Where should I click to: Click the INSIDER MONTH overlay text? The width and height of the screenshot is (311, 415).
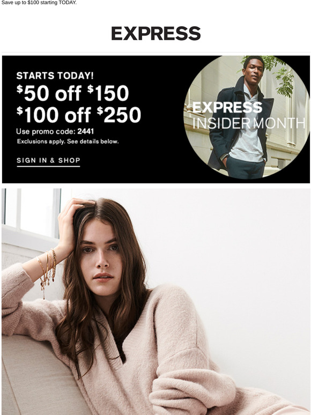[249, 123]
